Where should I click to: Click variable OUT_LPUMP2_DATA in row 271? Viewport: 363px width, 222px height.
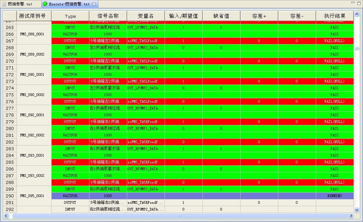click(146, 68)
